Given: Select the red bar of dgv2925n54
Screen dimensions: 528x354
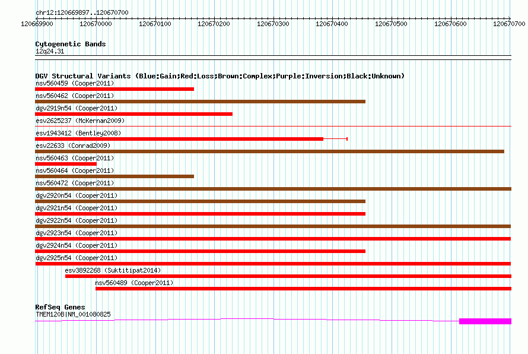Looking at the screenshot, I should coord(273,264).
